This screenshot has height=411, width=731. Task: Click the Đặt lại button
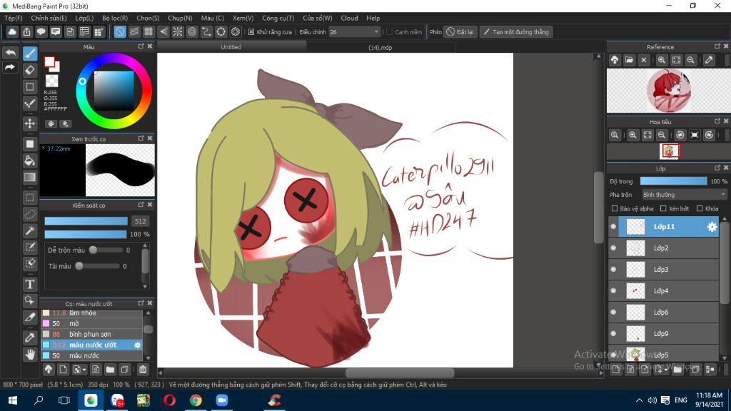tap(460, 32)
